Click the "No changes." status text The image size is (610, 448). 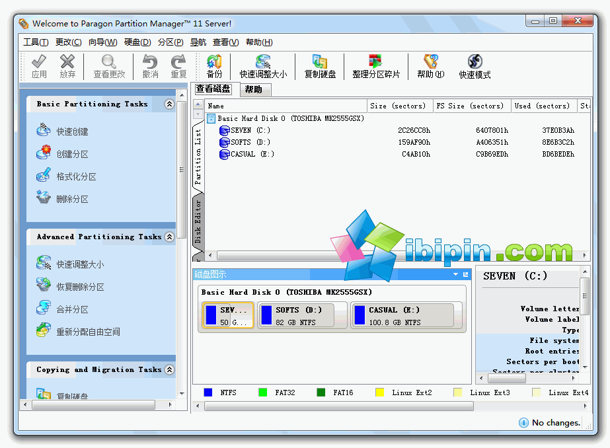click(x=556, y=423)
